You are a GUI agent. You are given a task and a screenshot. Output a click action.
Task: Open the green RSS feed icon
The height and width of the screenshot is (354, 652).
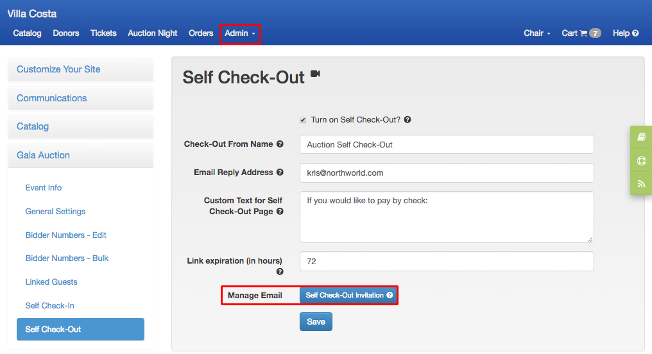pos(641,183)
